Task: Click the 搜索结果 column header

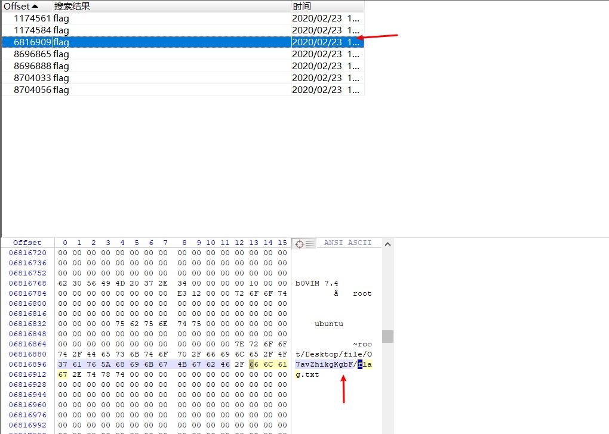Action: tap(72, 6)
